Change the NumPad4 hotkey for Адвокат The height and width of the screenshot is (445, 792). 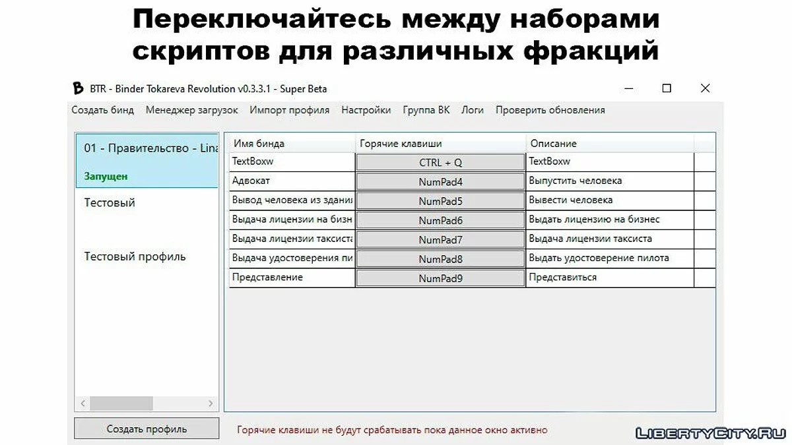pyautogui.click(x=440, y=182)
